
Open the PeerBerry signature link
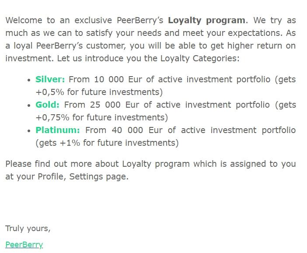[24, 245]
